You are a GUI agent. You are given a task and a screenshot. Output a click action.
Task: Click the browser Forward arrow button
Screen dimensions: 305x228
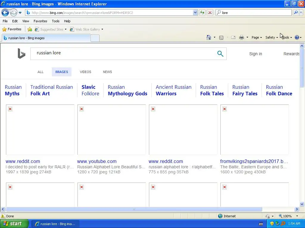point(13,13)
